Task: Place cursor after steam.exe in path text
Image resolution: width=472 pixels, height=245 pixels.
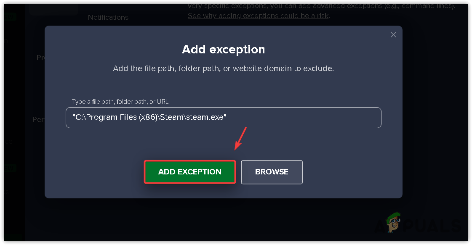Action: tap(223, 117)
